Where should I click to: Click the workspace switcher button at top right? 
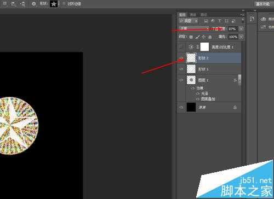coord(263,4)
